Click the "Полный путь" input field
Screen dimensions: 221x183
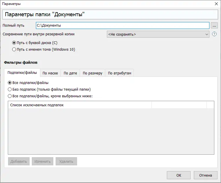[x=122, y=25]
